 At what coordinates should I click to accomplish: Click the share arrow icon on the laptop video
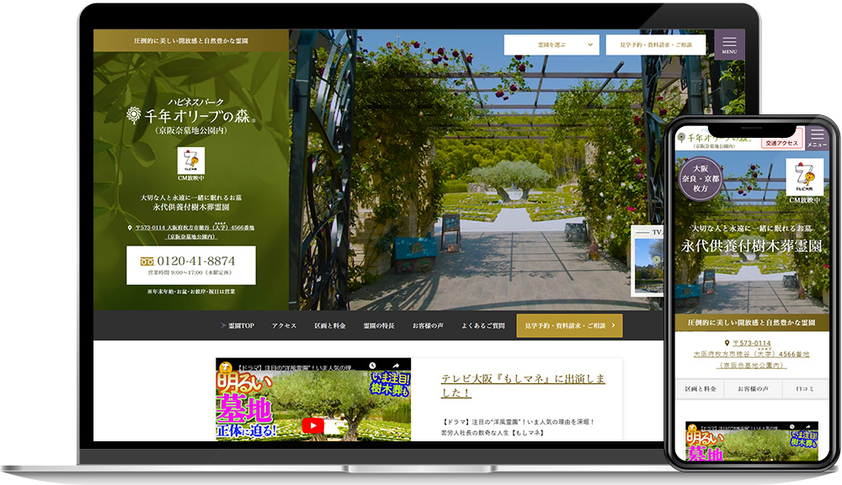pyautogui.click(x=396, y=366)
